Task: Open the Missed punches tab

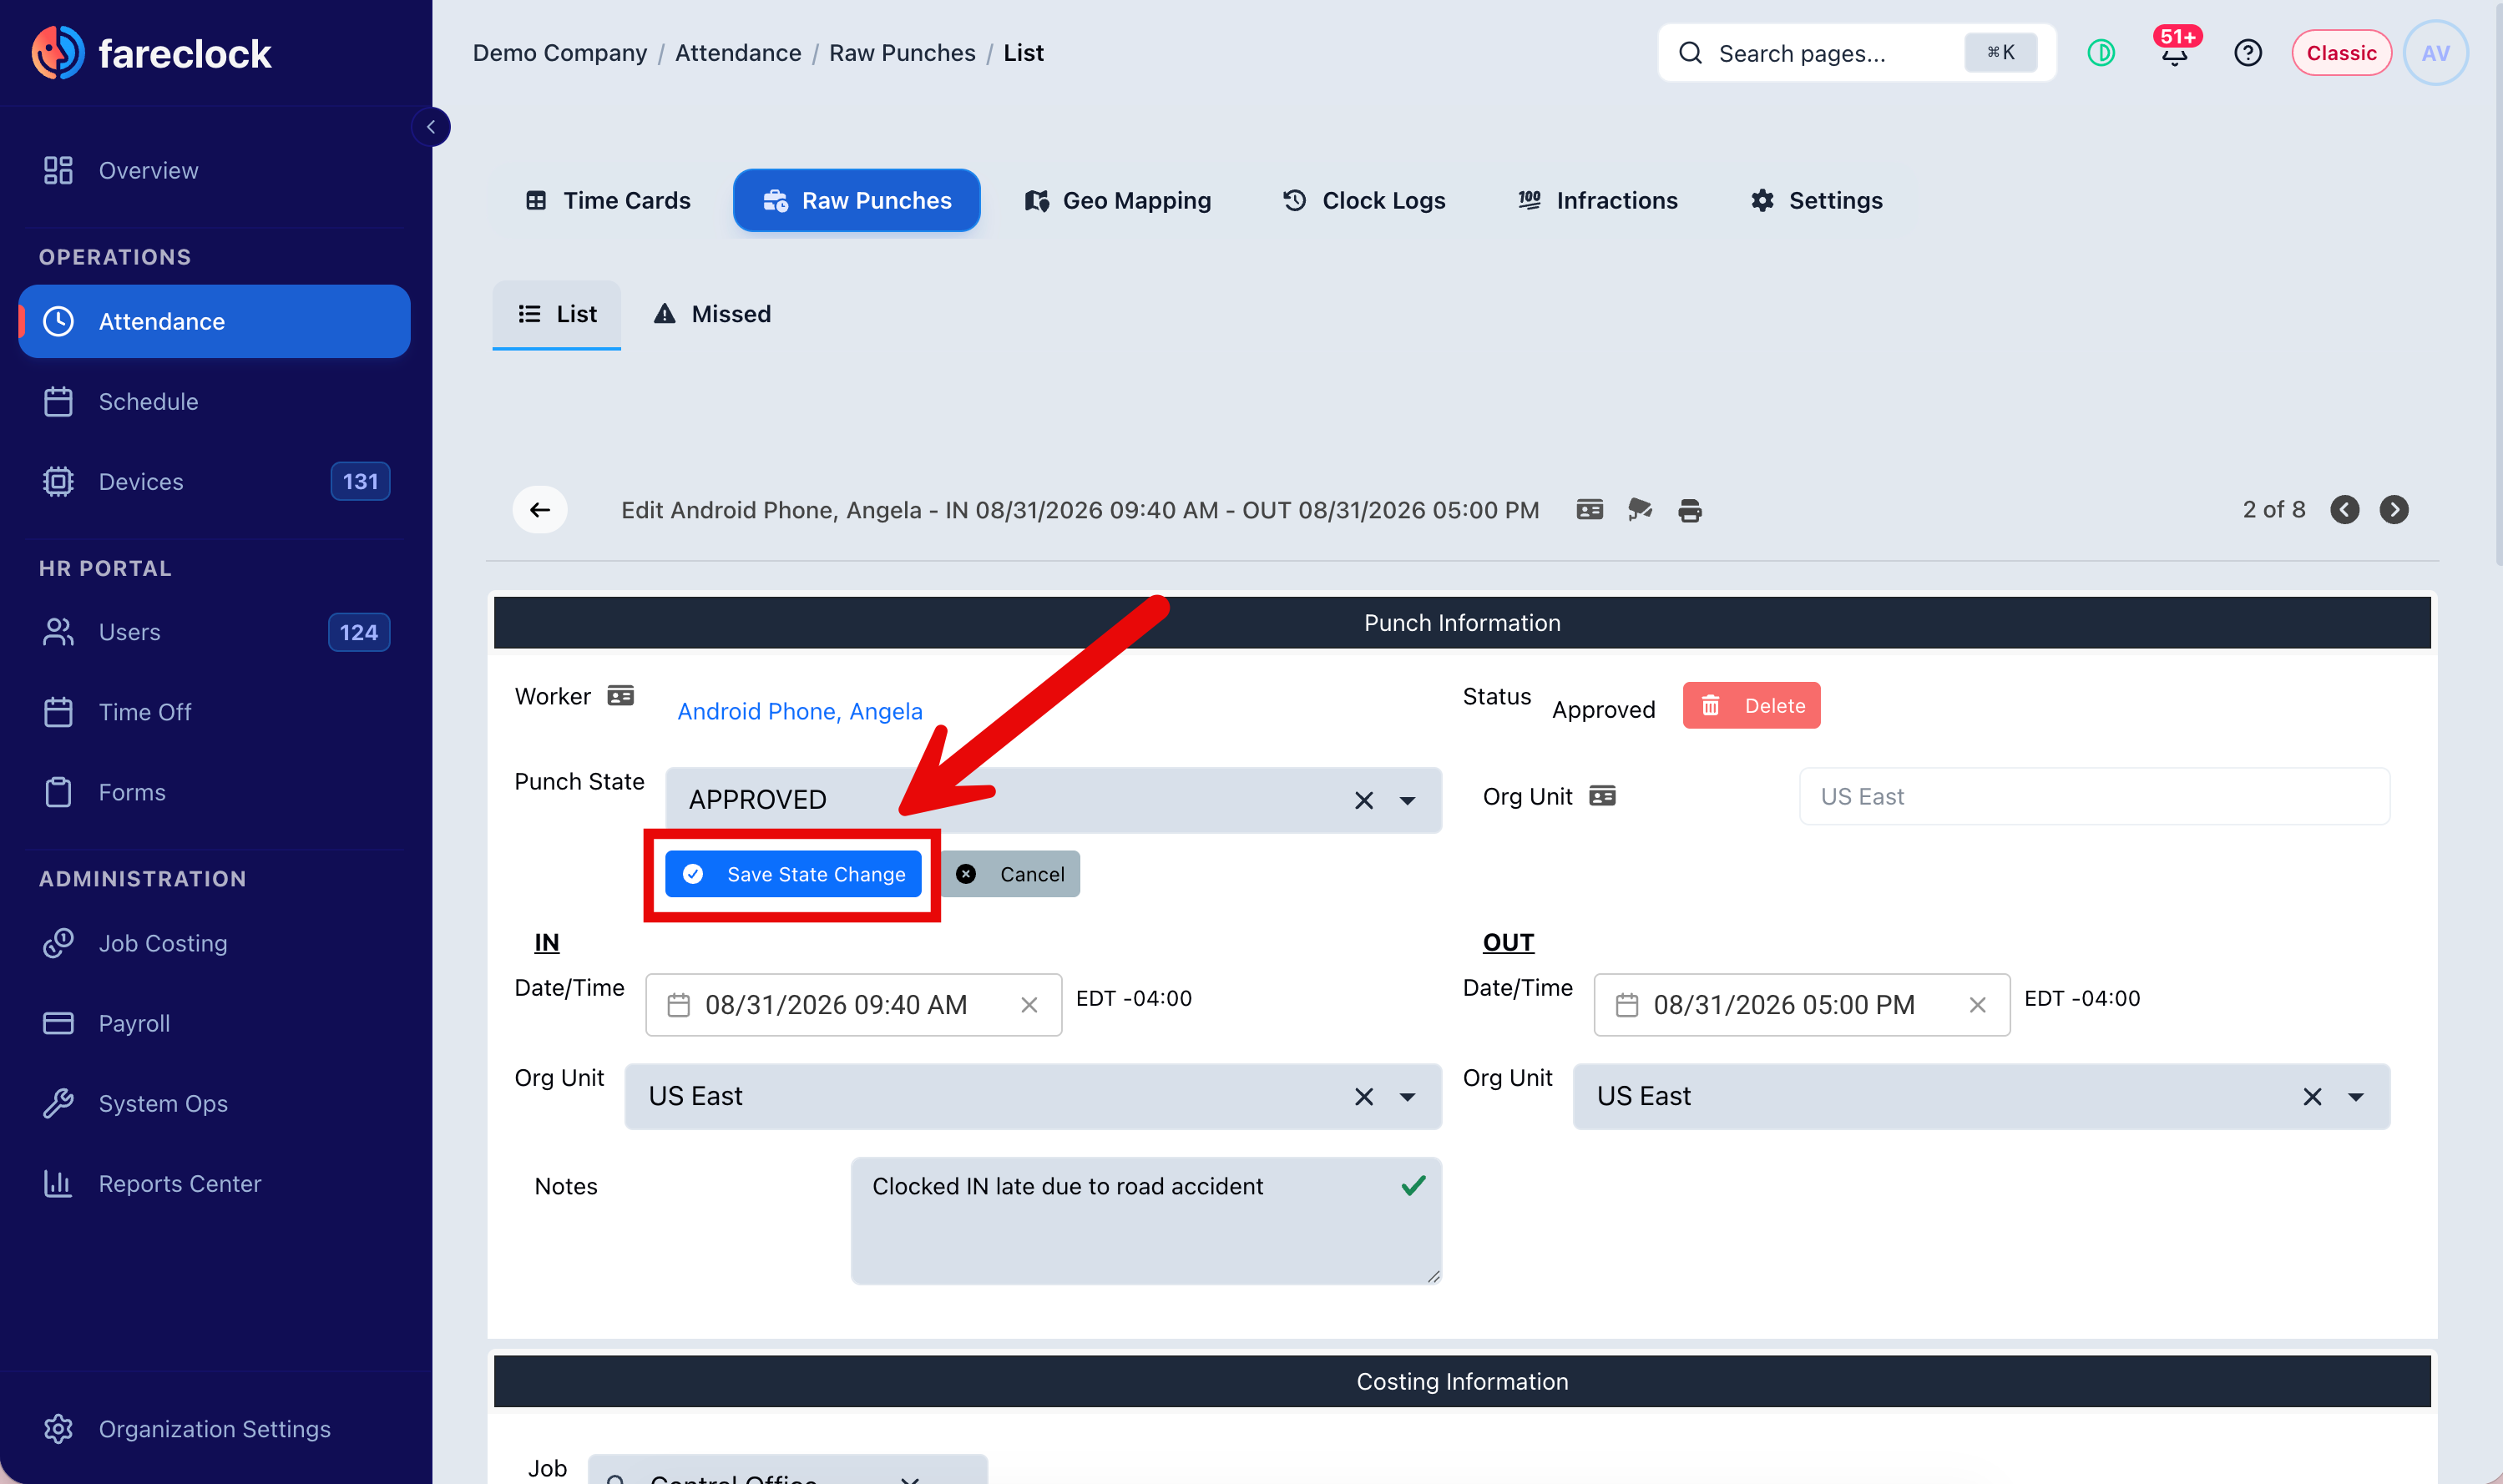Action: pyautogui.click(x=712, y=314)
